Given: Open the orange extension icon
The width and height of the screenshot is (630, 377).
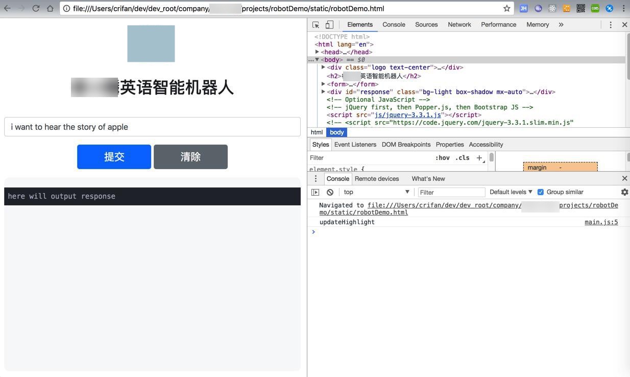Looking at the screenshot, I should (566, 8).
